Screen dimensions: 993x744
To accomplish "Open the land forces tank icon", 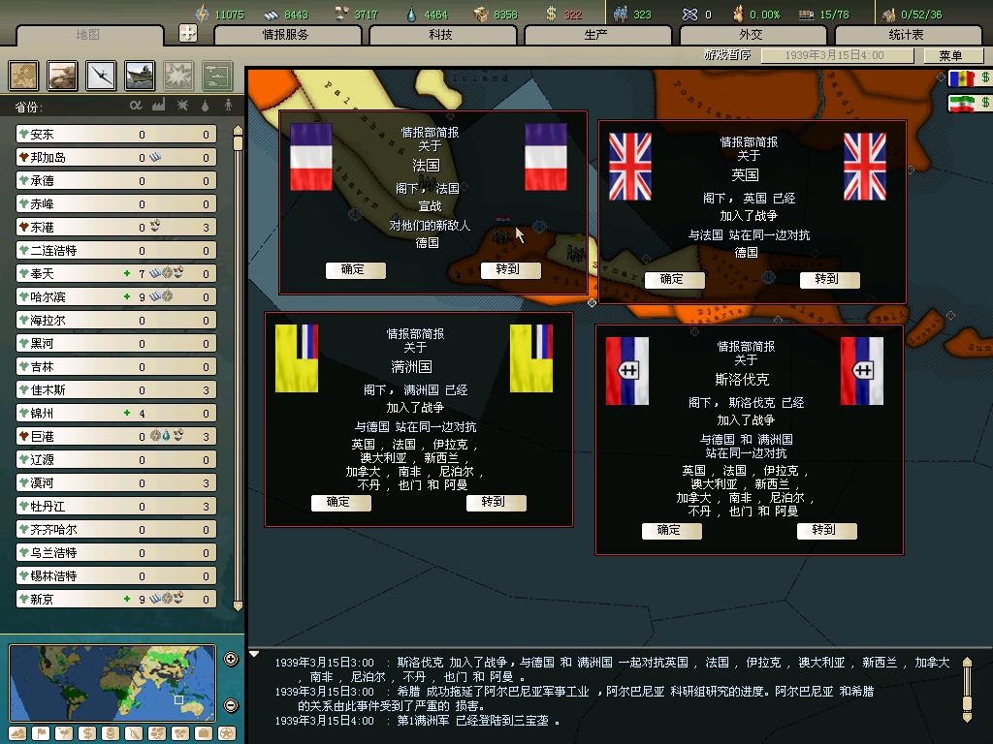I will [62, 76].
